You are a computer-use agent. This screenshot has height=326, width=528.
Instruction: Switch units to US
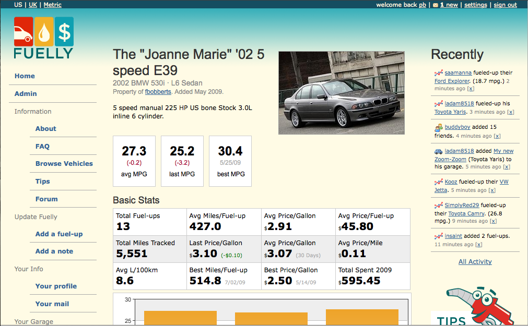18,5
